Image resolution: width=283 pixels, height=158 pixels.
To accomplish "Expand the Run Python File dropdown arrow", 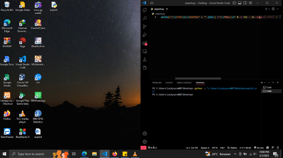I will tap(269, 9).
